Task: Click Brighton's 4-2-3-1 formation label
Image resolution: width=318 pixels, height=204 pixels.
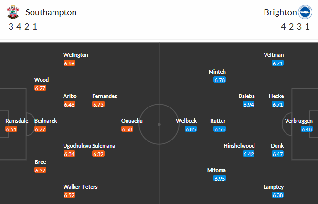Action: 296,26
